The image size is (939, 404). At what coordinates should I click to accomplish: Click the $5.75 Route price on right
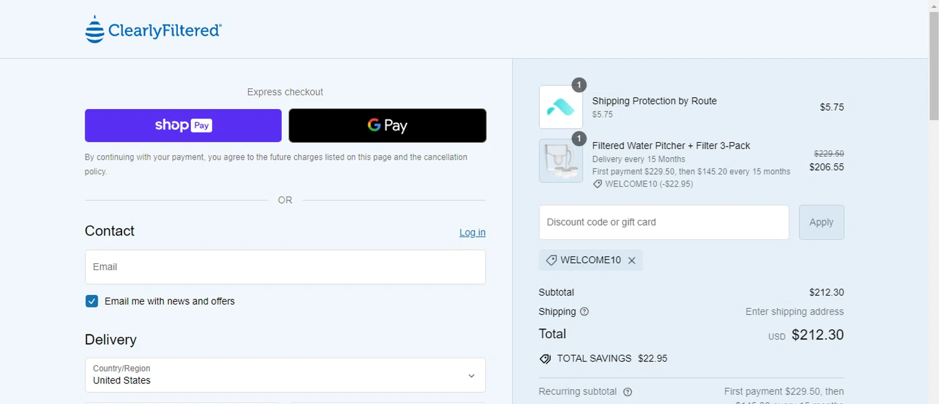point(832,107)
